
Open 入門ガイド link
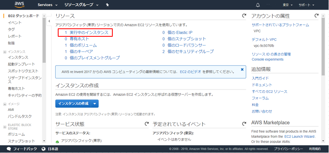(x=260, y=78)
